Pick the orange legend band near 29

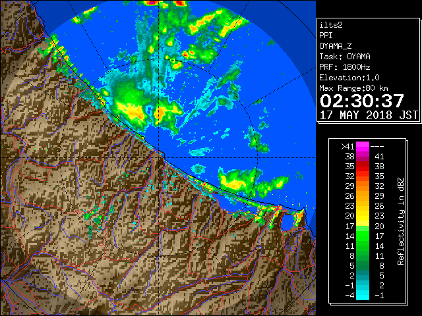(x=363, y=186)
